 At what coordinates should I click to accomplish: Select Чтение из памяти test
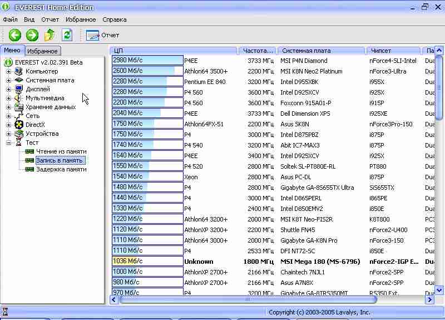point(61,151)
